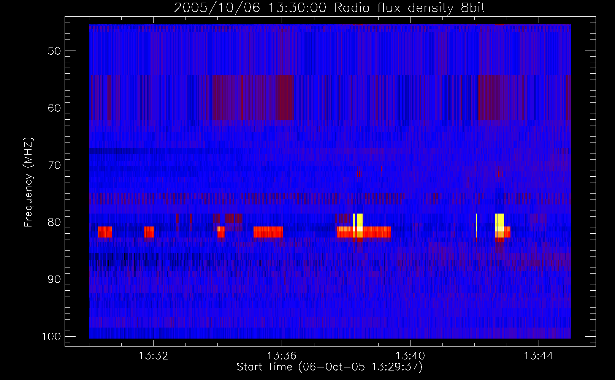Click the red emission band around 13:35 to 13:36
The image size is (615, 380).
click(268, 232)
